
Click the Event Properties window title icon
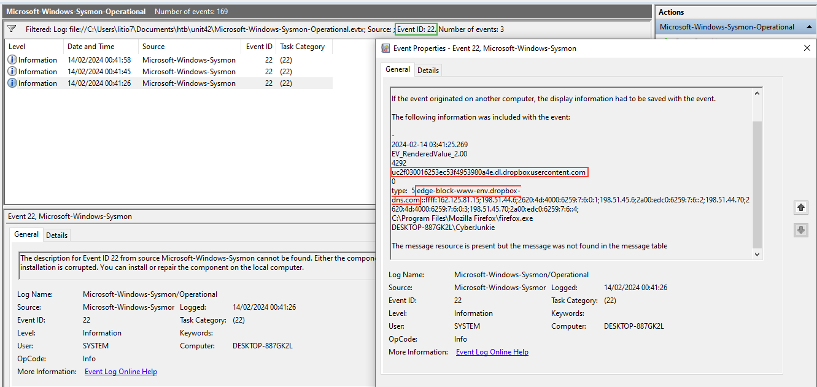click(385, 48)
